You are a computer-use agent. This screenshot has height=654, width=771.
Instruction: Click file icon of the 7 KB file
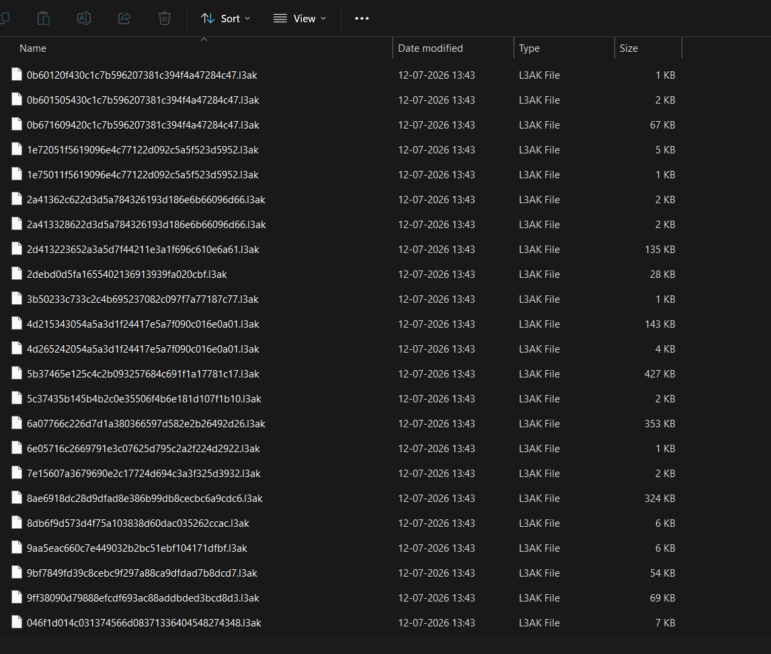17,622
